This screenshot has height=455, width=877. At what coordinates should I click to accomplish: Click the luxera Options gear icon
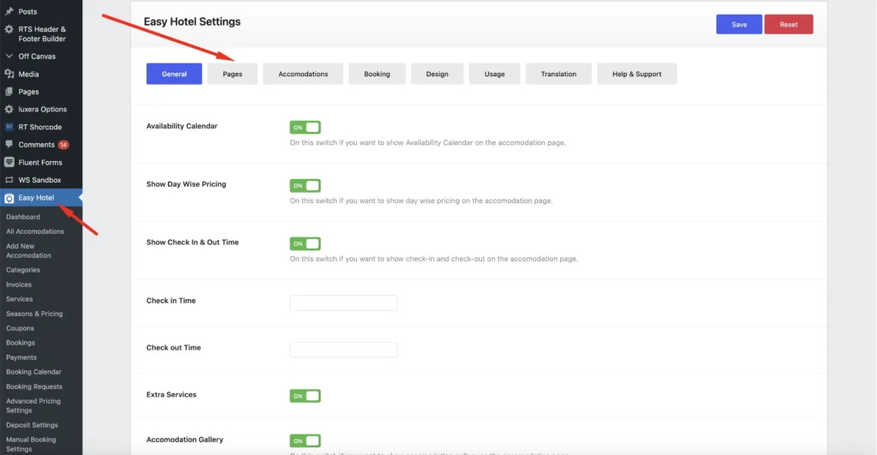[9, 109]
